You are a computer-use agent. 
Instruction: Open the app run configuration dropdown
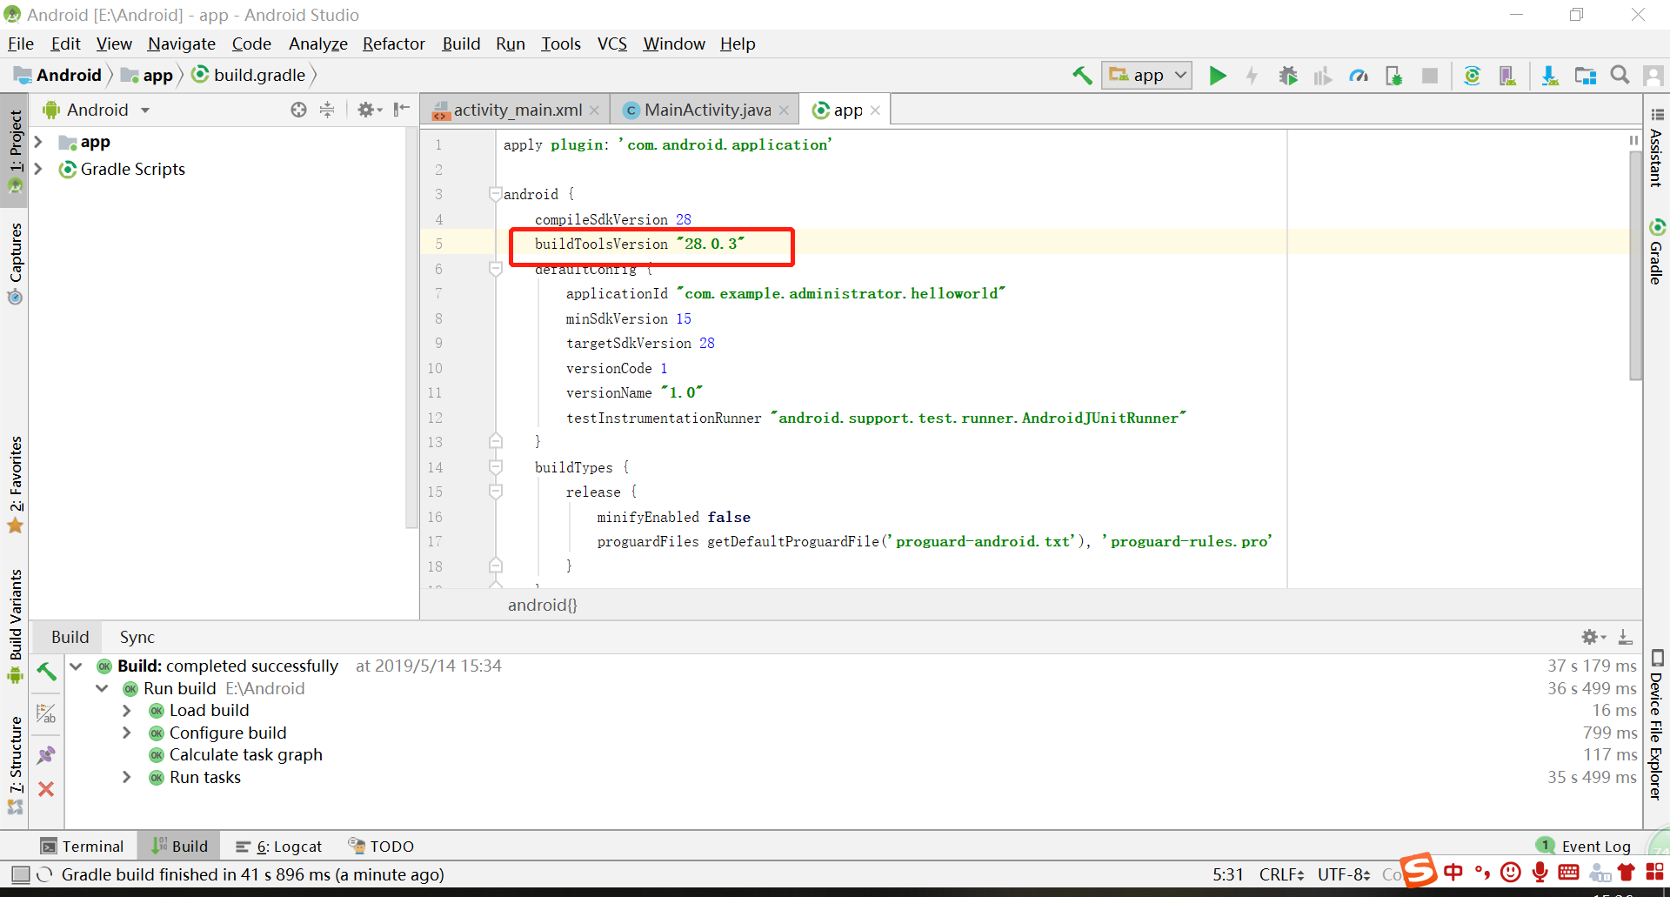[1147, 76]
